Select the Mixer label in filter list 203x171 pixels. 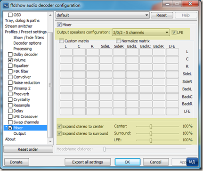(x=18, y=128)
